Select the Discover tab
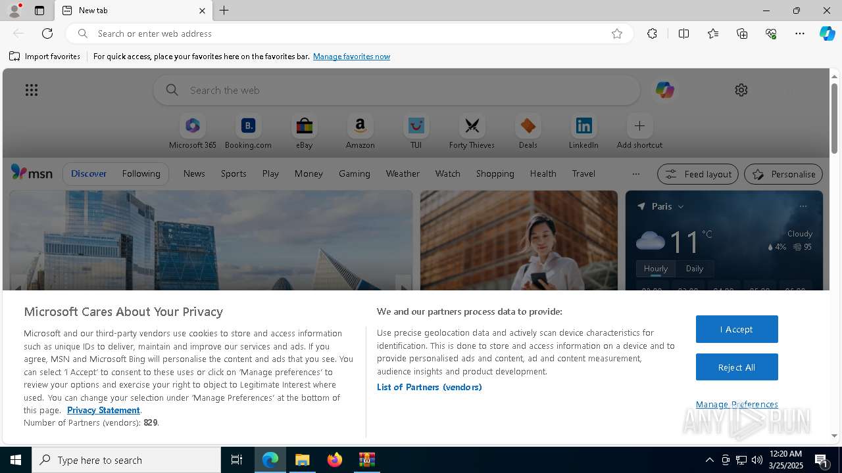 coord(89,173)
